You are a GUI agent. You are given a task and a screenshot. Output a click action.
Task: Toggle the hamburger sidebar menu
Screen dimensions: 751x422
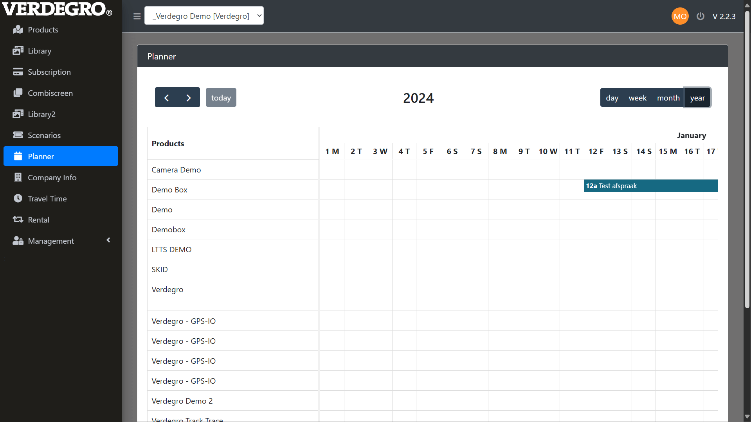(x=137, y=16)
